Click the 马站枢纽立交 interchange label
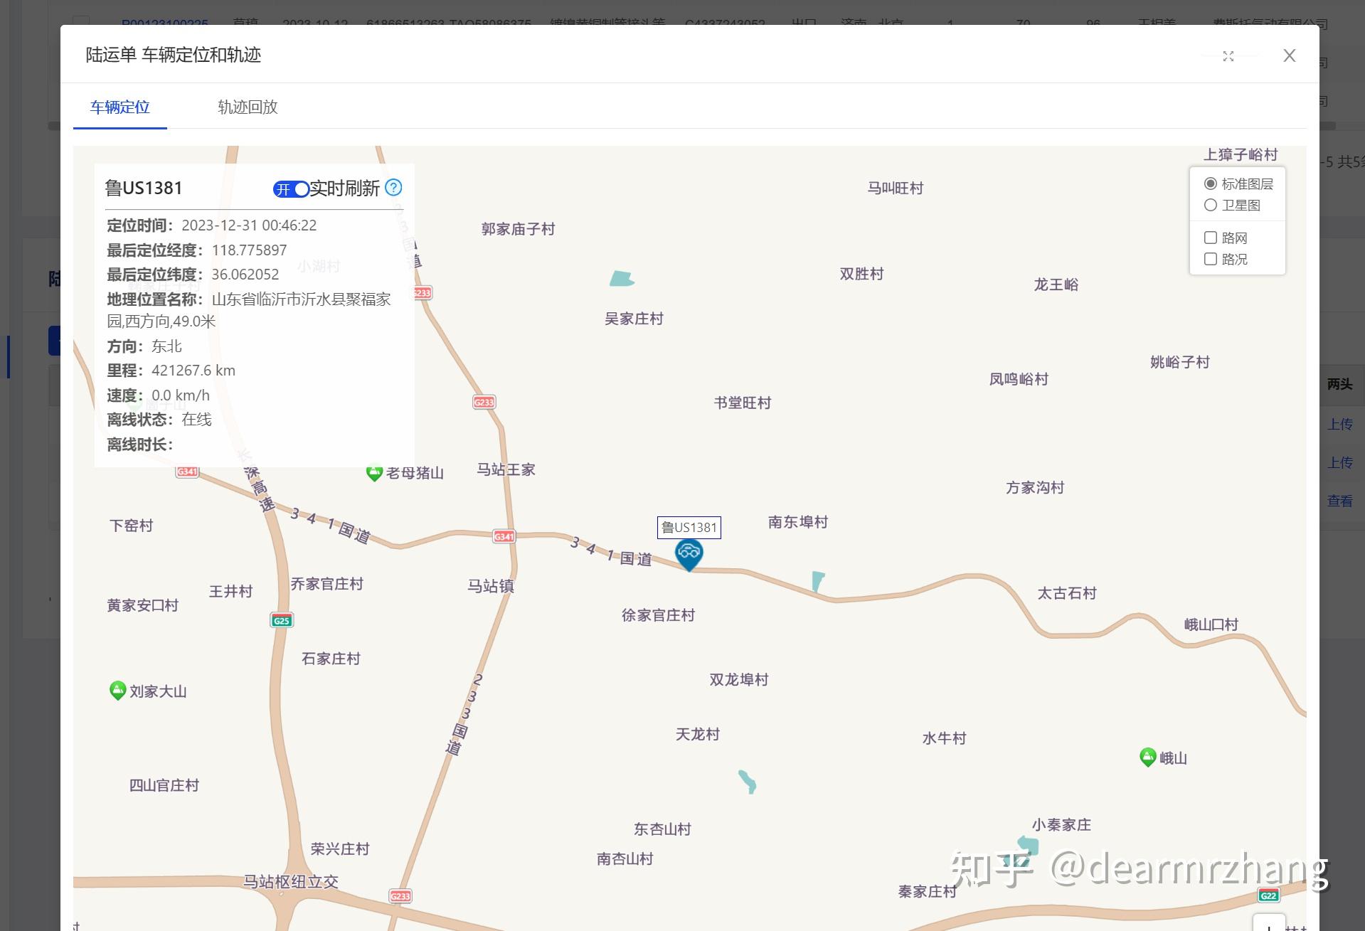This screenshot has height=931, width=1365. (290, 882)
